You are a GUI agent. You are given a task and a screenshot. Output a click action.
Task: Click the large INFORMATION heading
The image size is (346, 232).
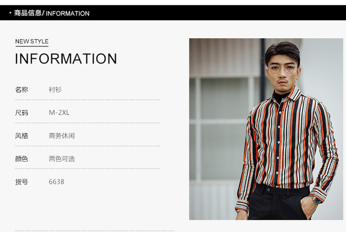[66, 59]
